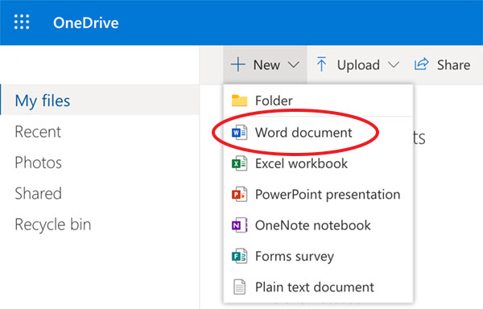Choose PowerPoint presentation menu entry
The width and height of the screenshot is (483, 309).
[318, 194]
